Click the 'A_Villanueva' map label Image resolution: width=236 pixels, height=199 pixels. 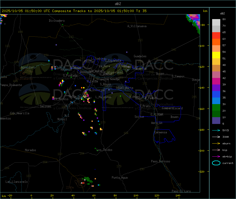(x=137, y=26)
